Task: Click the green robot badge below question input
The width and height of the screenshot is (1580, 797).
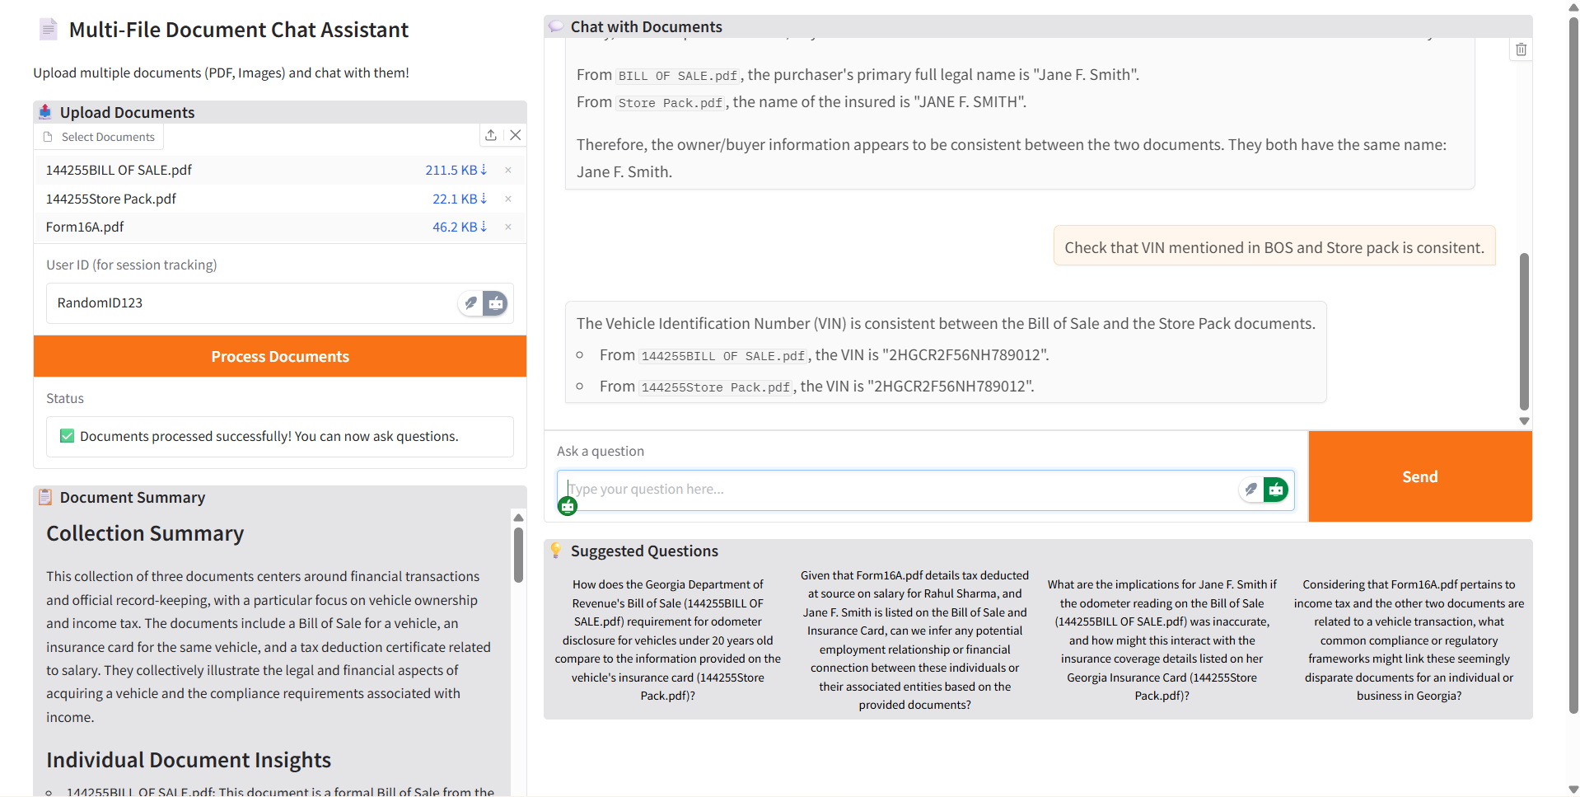Action: pyautogui.click(x=568, y=506)
